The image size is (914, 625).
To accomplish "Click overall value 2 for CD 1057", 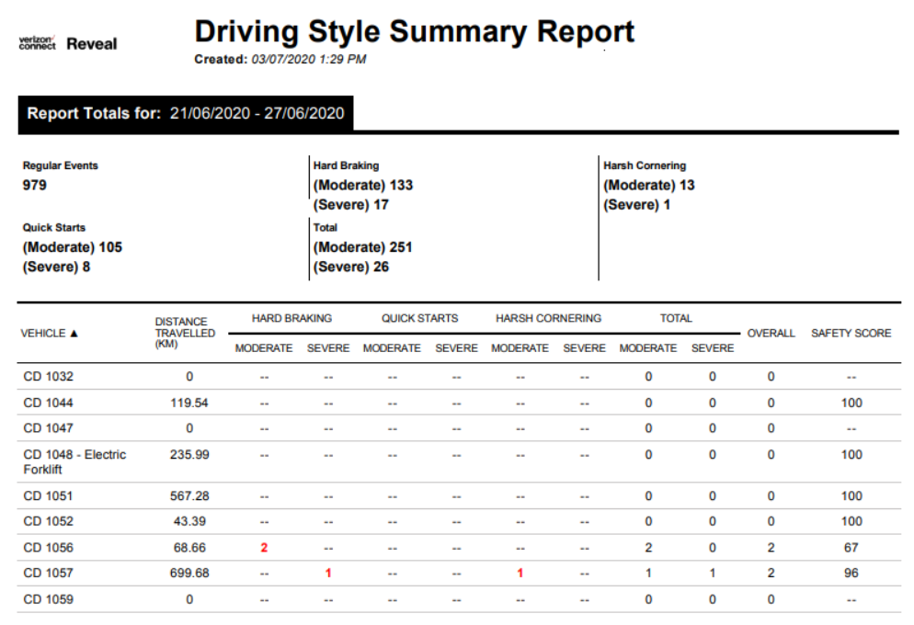I will click(x=771, y=574).
